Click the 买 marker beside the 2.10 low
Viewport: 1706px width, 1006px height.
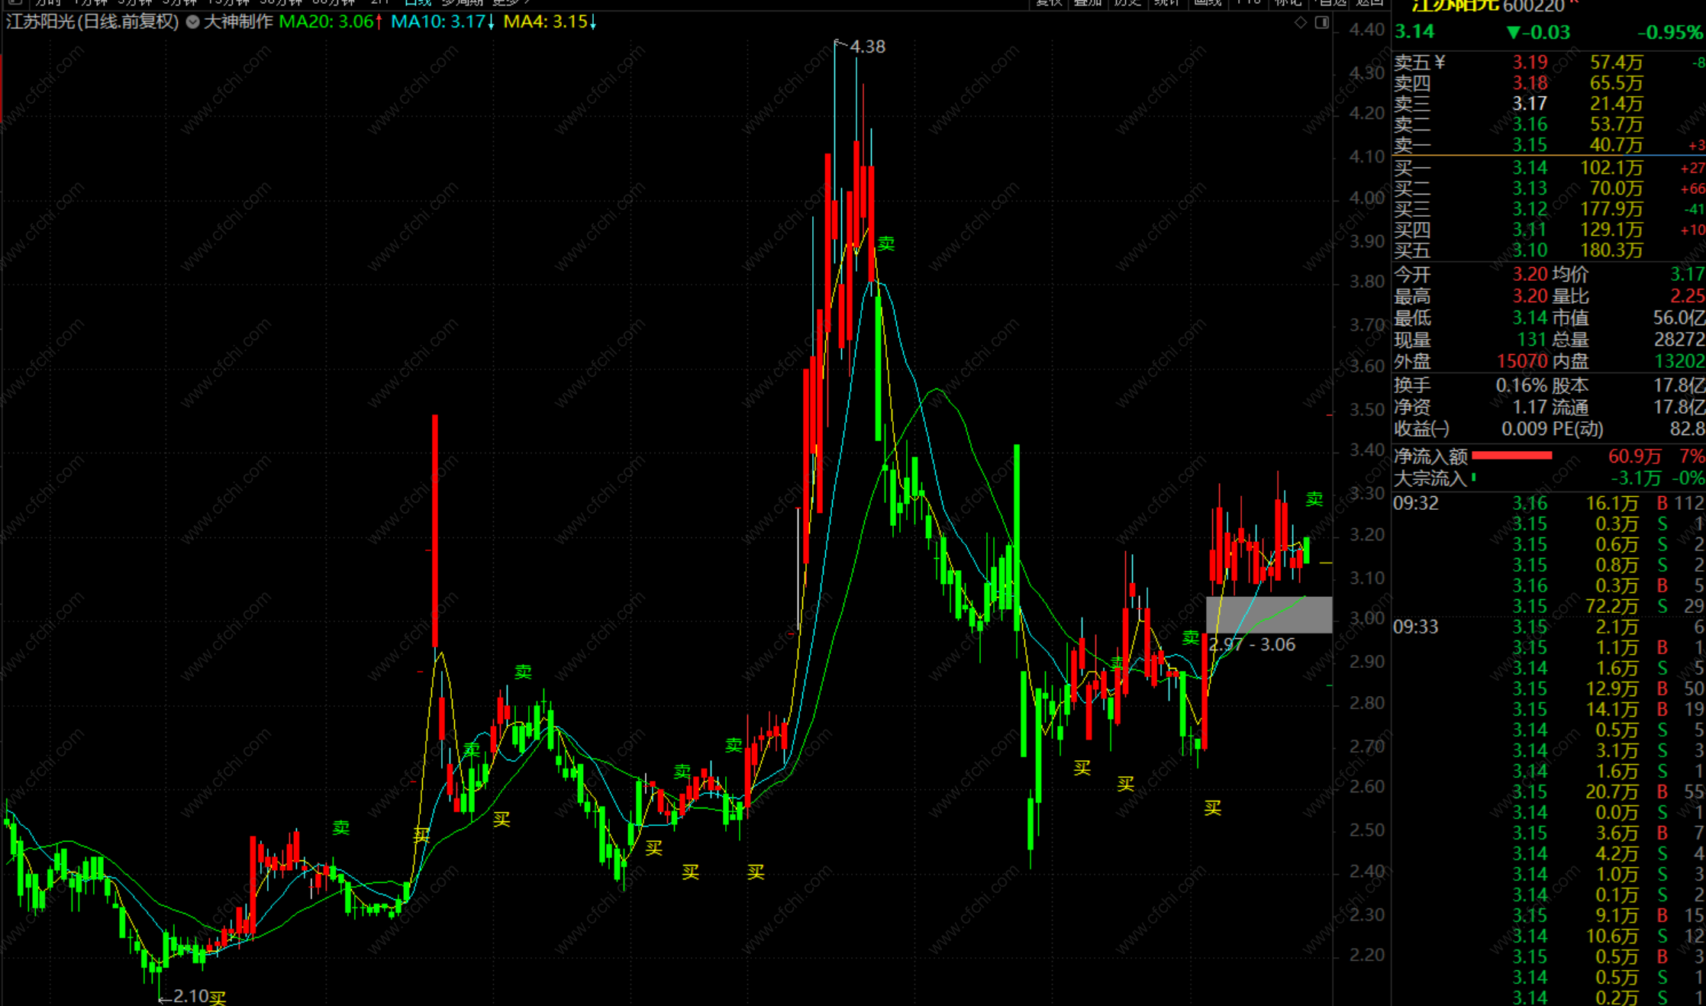(218, 997)
